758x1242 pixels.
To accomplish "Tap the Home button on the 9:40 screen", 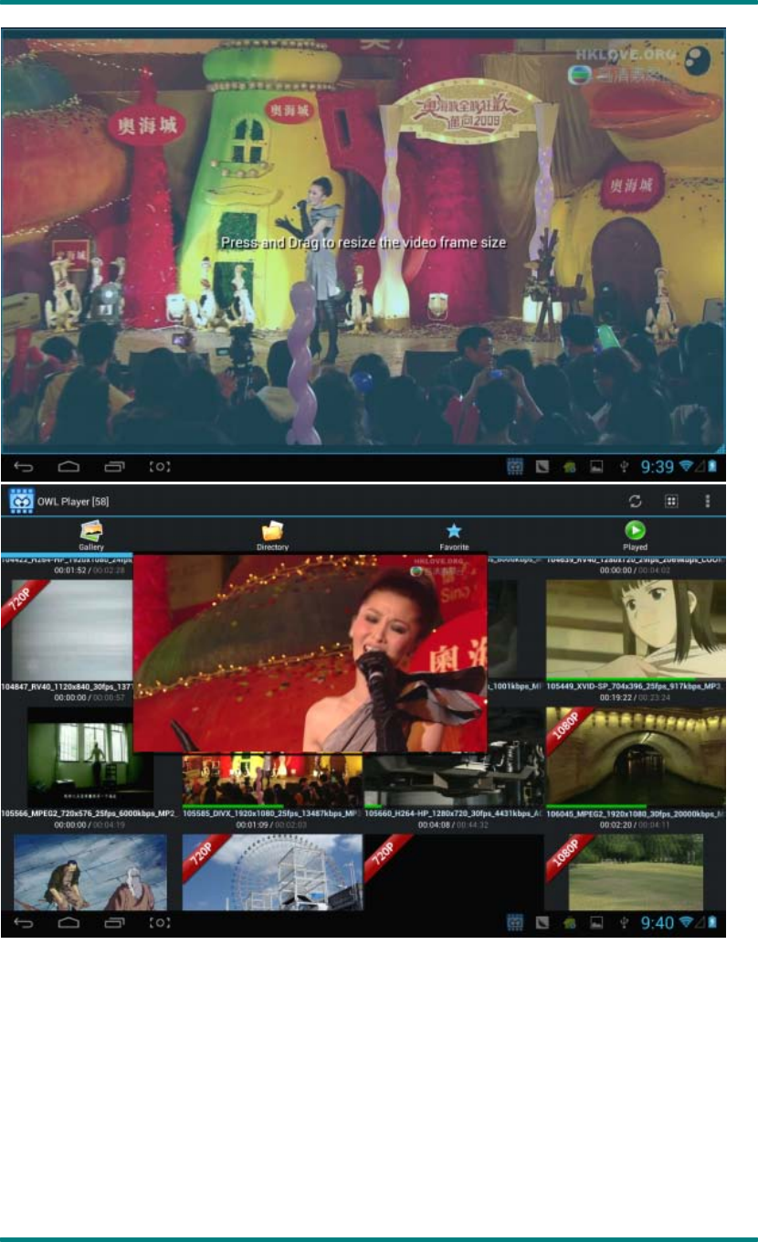I will click(x=69, y=923).
